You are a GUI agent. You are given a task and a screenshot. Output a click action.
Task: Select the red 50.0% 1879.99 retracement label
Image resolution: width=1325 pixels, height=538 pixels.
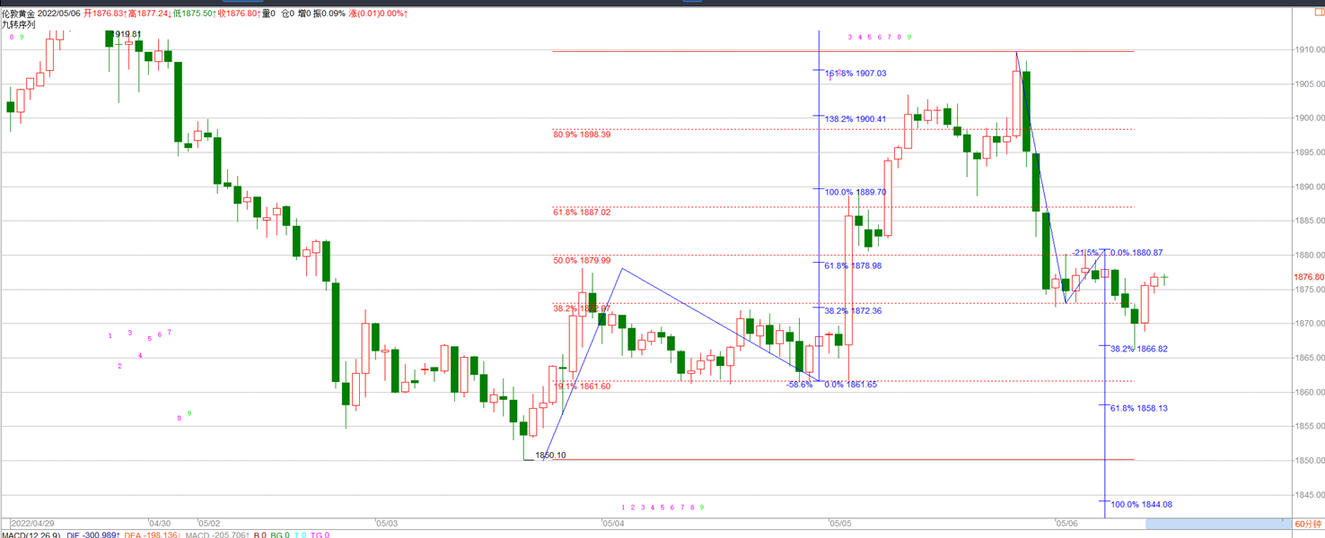point(582,261)
